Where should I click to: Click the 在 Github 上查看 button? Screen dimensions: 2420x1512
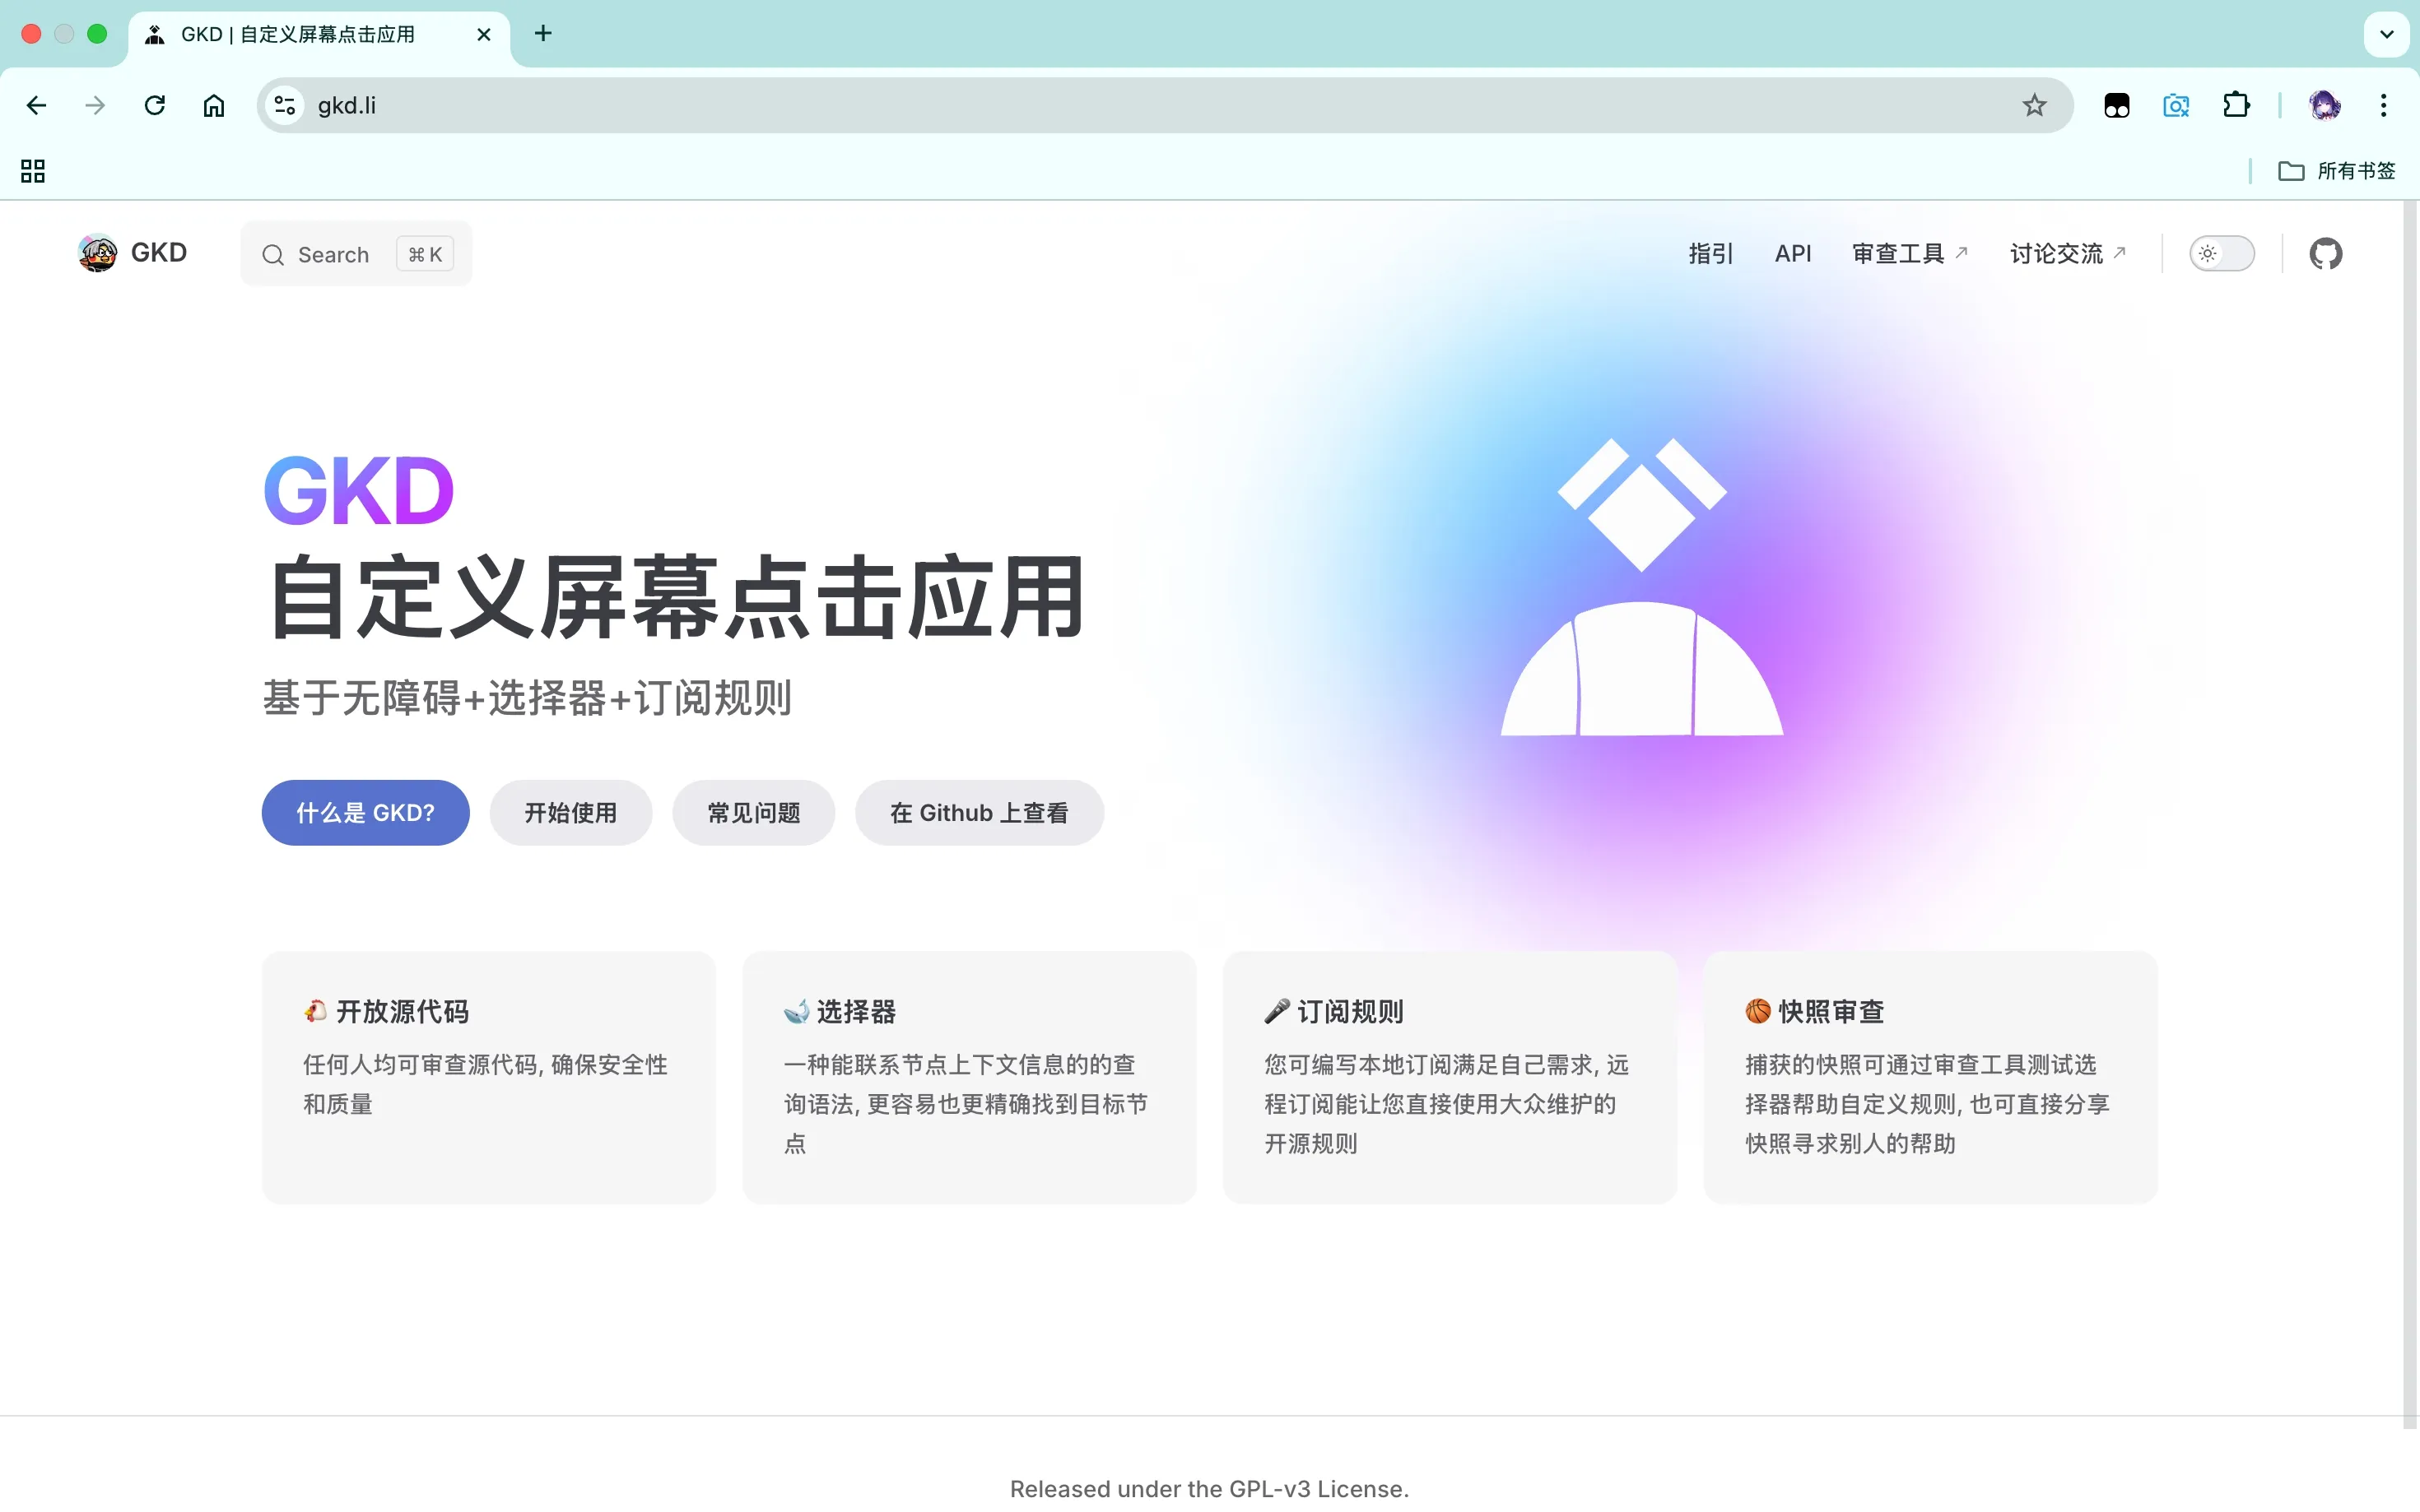[x=979, y=813]
